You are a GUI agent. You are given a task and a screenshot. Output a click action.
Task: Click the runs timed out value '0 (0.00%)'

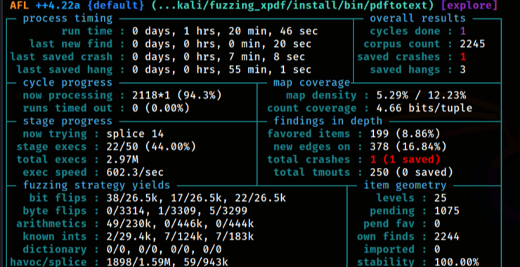point(161,108)
